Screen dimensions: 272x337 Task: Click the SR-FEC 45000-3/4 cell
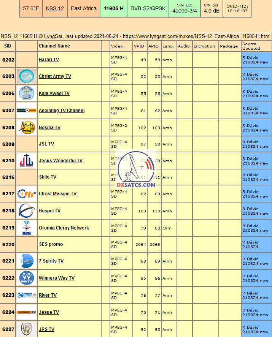click(185, 8)
